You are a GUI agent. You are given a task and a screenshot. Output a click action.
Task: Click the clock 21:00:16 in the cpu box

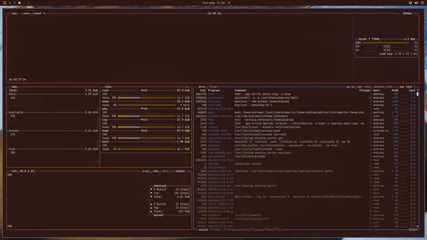pyautogui.click(x=214, y=13)
